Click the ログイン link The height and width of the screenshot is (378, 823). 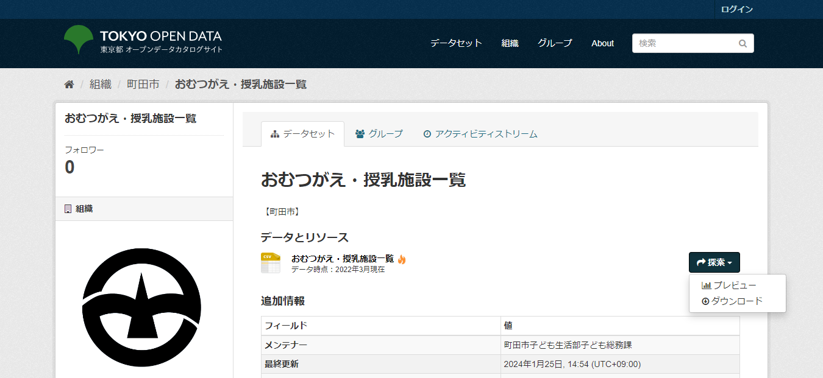pos(737,10)
